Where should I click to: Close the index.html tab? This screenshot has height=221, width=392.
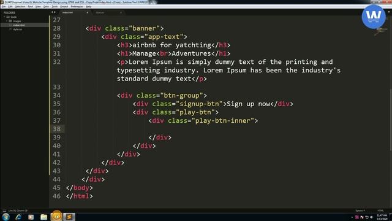[87, 12]
